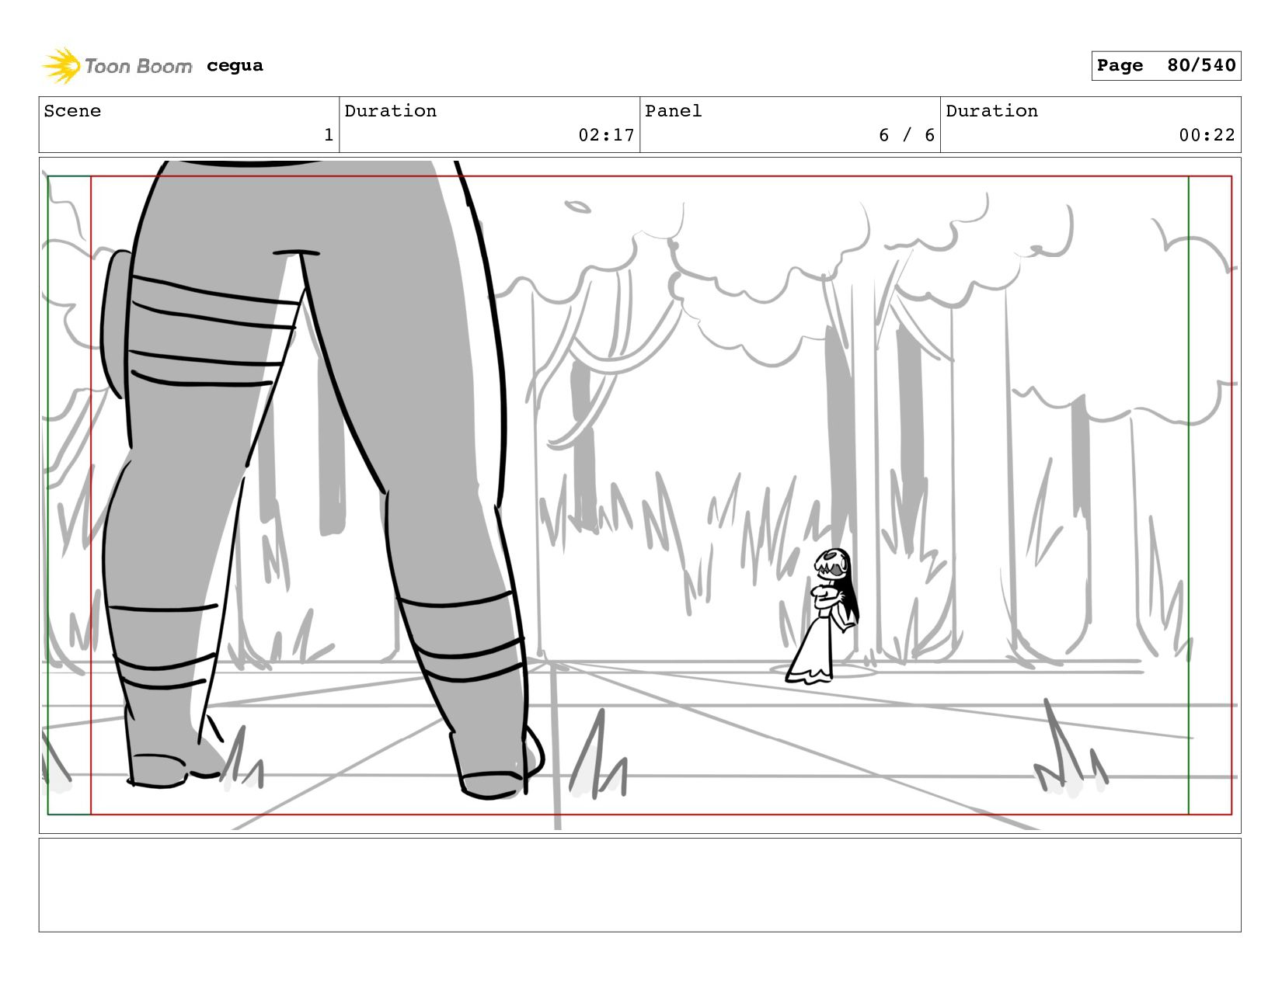This screenshot has height=990, width=1282.
Task: Select panel count value 6 / 6
Action: [x=906, y=135]
